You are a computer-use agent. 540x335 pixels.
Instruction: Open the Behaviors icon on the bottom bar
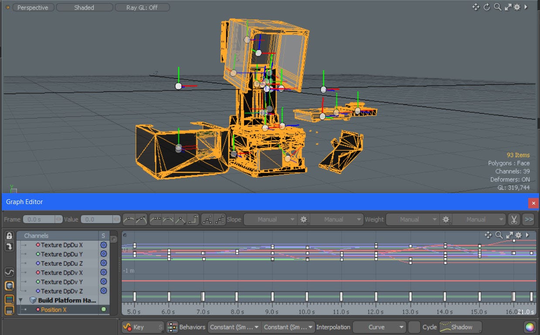[x=173, y=327]
